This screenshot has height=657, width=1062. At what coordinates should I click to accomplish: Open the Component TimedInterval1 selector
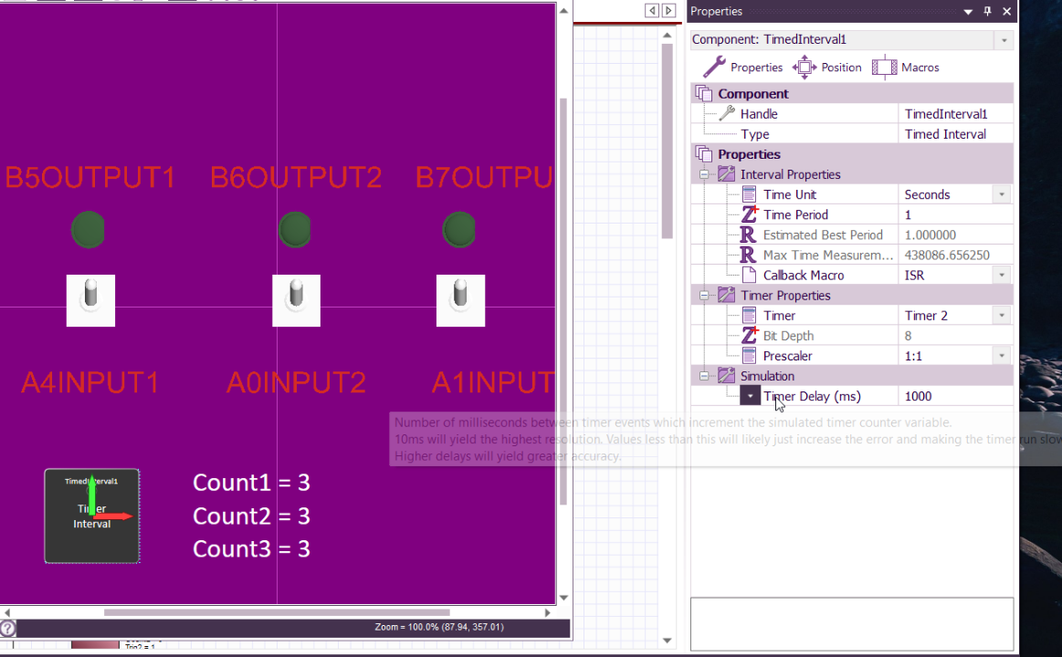(x=1003, y=39)
